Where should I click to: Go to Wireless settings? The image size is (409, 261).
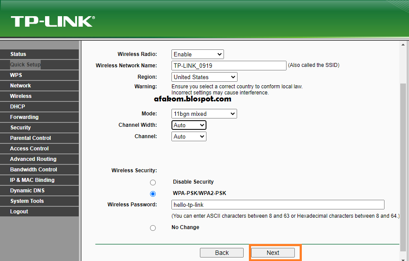point(20,96)
